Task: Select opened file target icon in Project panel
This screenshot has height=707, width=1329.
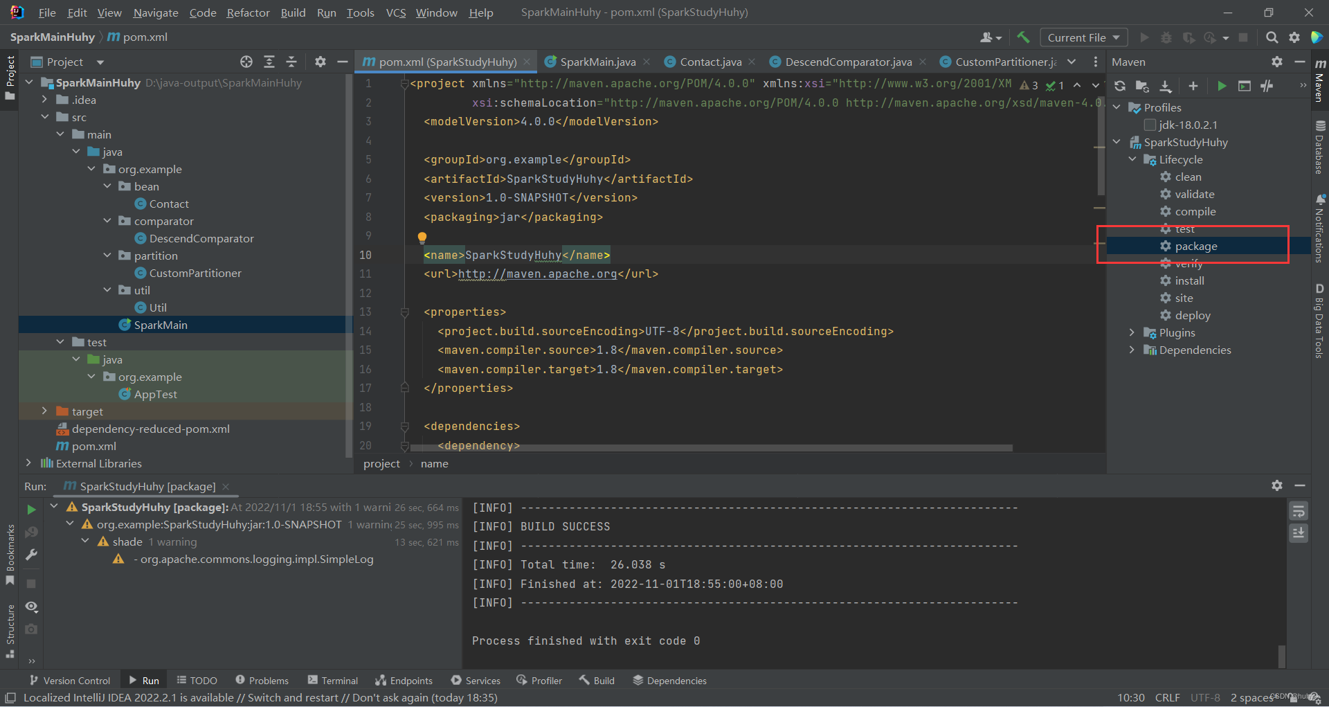Action: point(246,62)
